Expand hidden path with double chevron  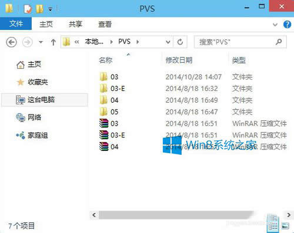tap(77, 42)
